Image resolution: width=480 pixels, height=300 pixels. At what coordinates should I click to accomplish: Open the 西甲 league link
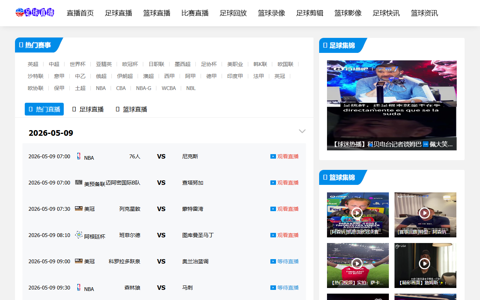(x=169, y=76)
